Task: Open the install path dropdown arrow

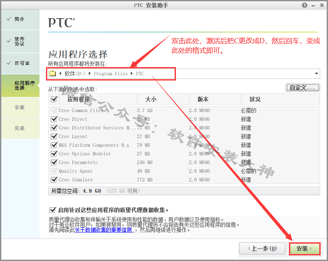Action: [316, 74]
